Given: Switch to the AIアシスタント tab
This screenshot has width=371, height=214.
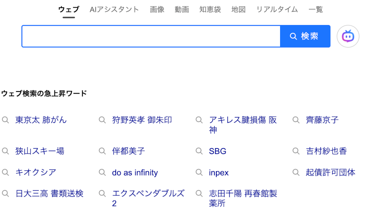Looking at the screenshot, I should (114, 9).
